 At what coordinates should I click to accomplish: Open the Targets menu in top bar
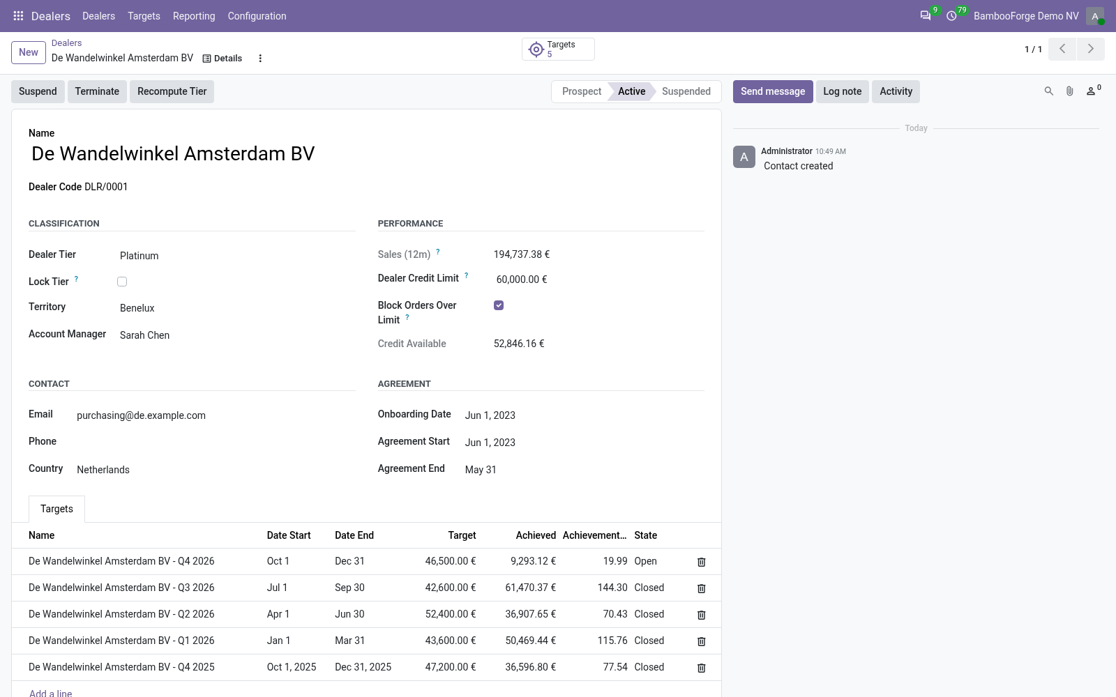pyautogui.click(x=144, y=16)
